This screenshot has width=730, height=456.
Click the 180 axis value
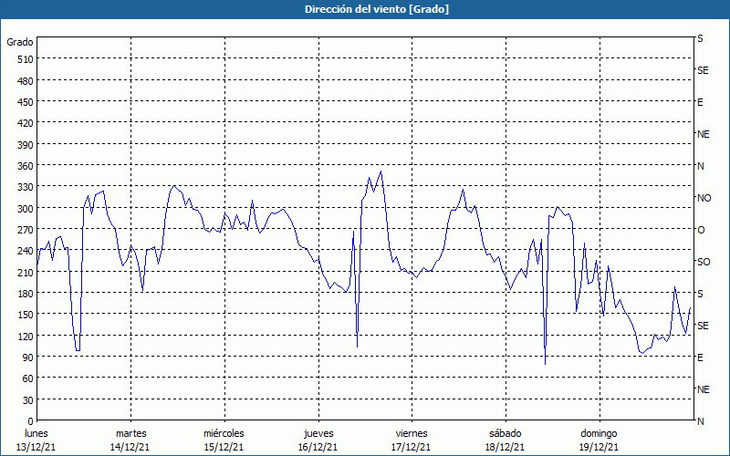click(26, 294)
